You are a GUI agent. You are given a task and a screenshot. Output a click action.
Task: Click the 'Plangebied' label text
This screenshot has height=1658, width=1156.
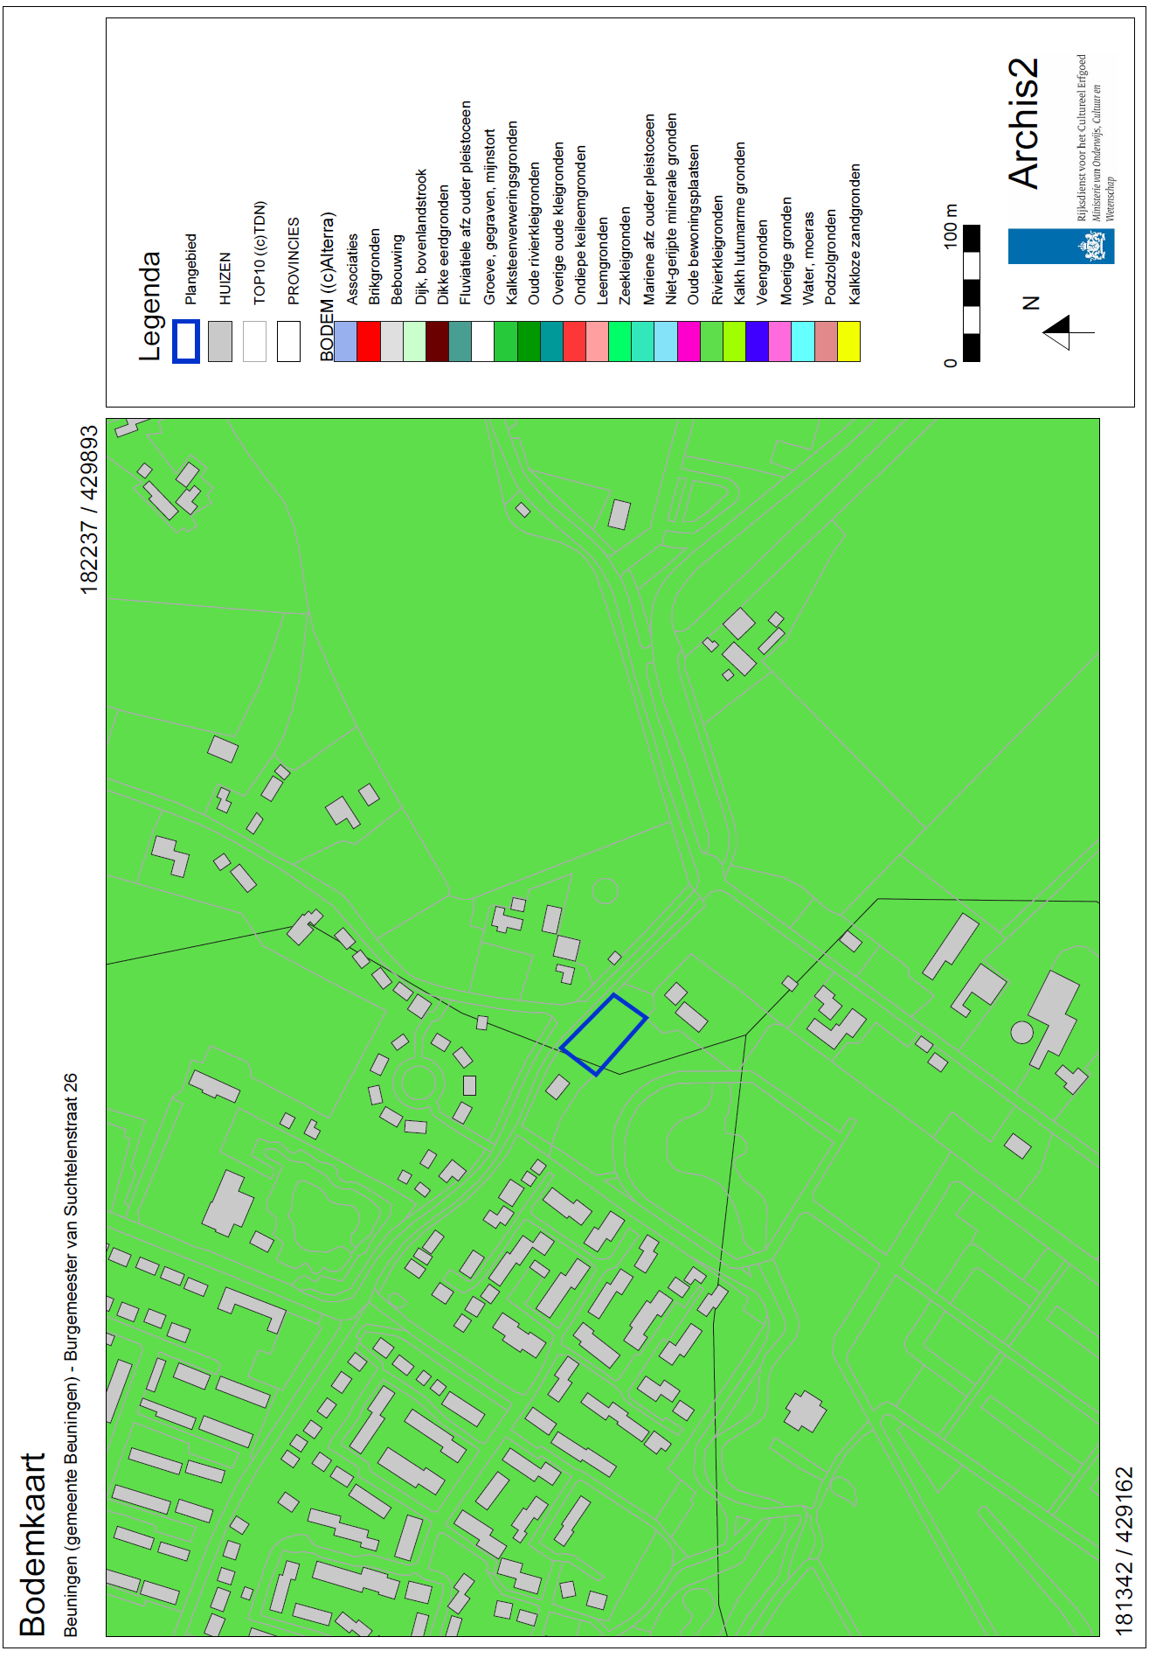[x=191, y=269]
